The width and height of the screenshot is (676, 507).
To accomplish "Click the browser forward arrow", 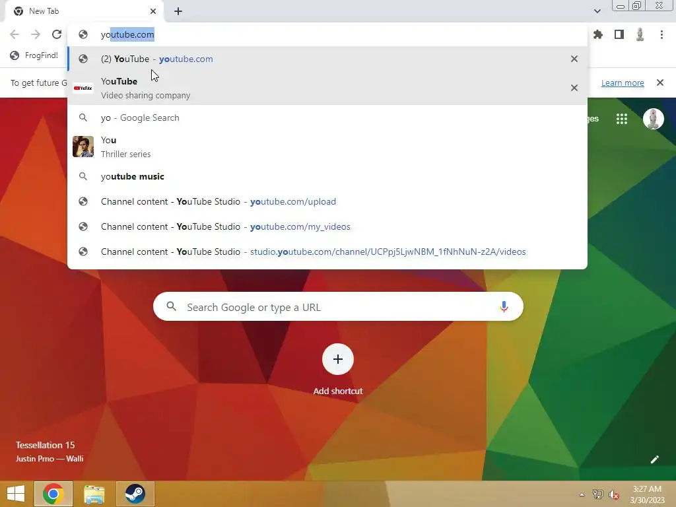I will click(36, 34).
